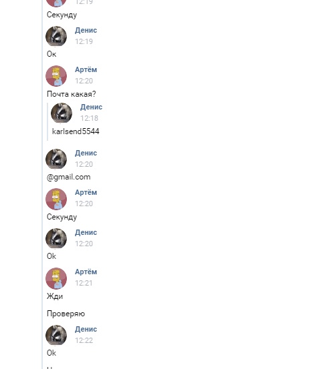Click the 12:21 timestamp under Артём
The width and height of the screenshot is (315, 369).
coord(84,283)
